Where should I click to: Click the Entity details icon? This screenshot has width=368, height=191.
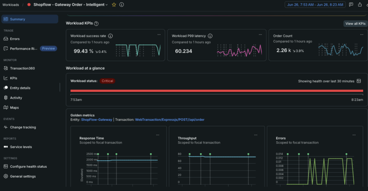coord(6,88)
